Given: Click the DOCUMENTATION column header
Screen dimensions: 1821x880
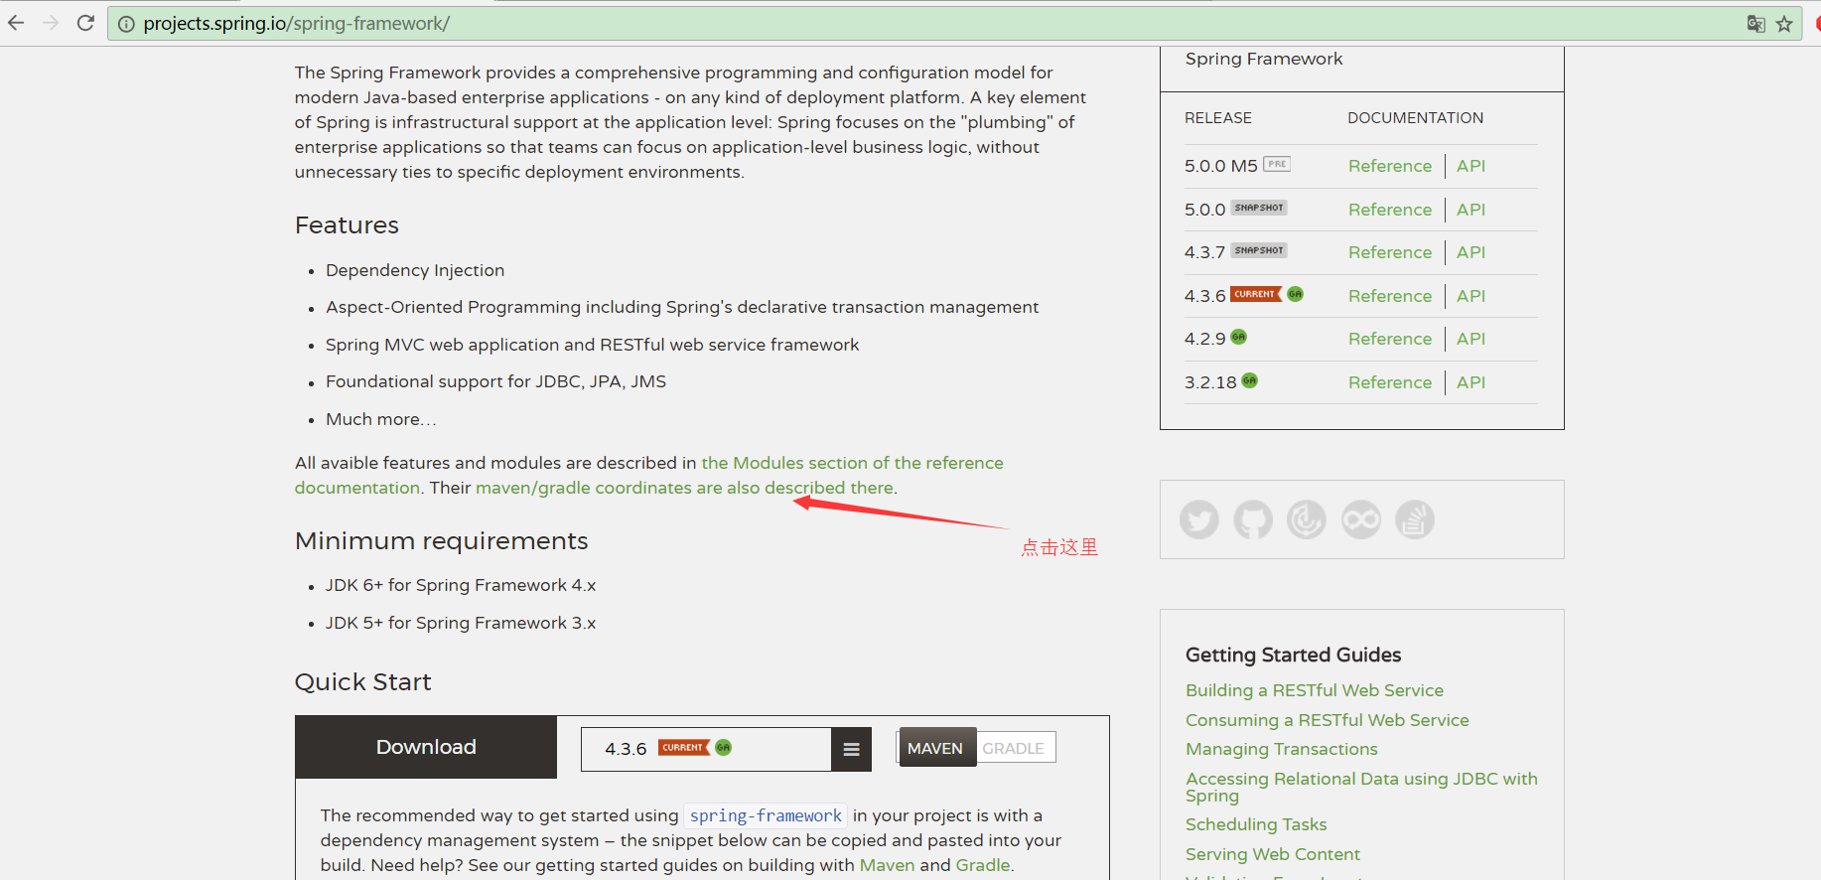Looking at the screenshot, I should 1415,118.
